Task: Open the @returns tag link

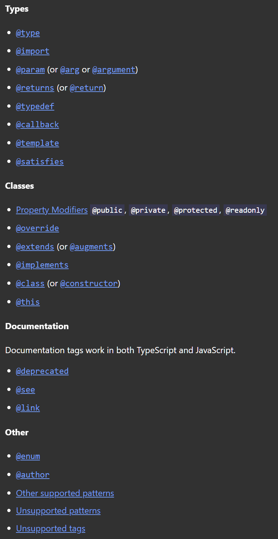Action: click(35, 88)
